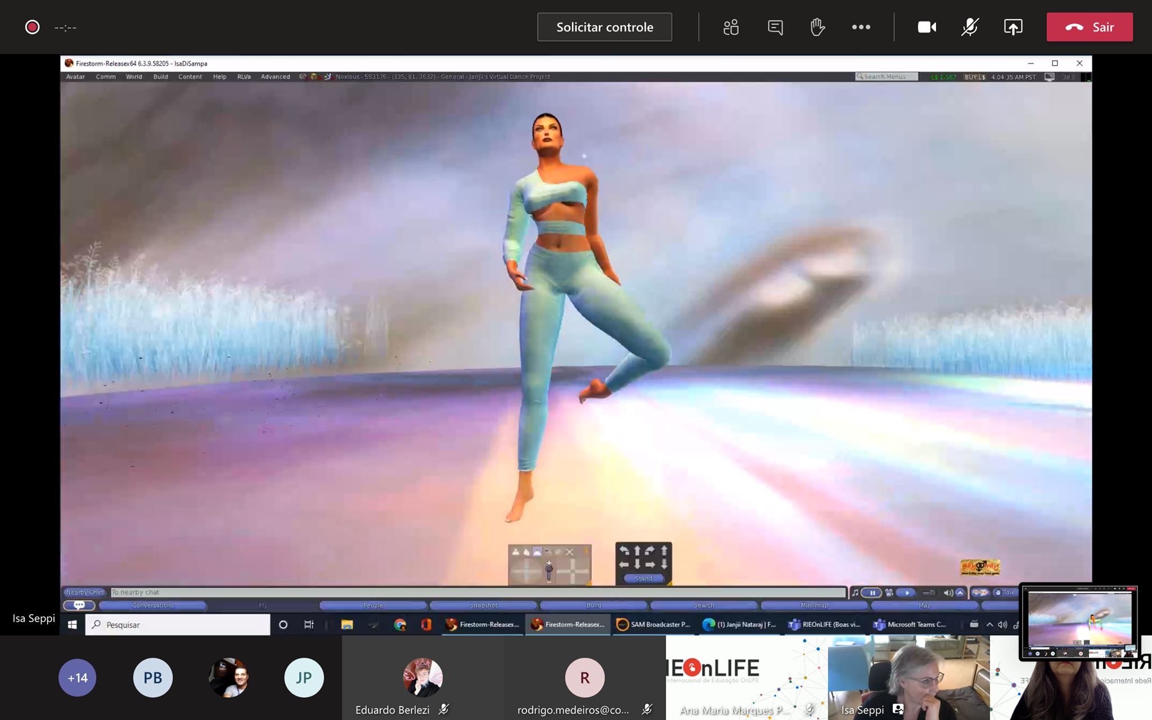Open the Avatar menu in Firestorm
The width and height of the screenshot is (1152, 720).
click(75, 76)
